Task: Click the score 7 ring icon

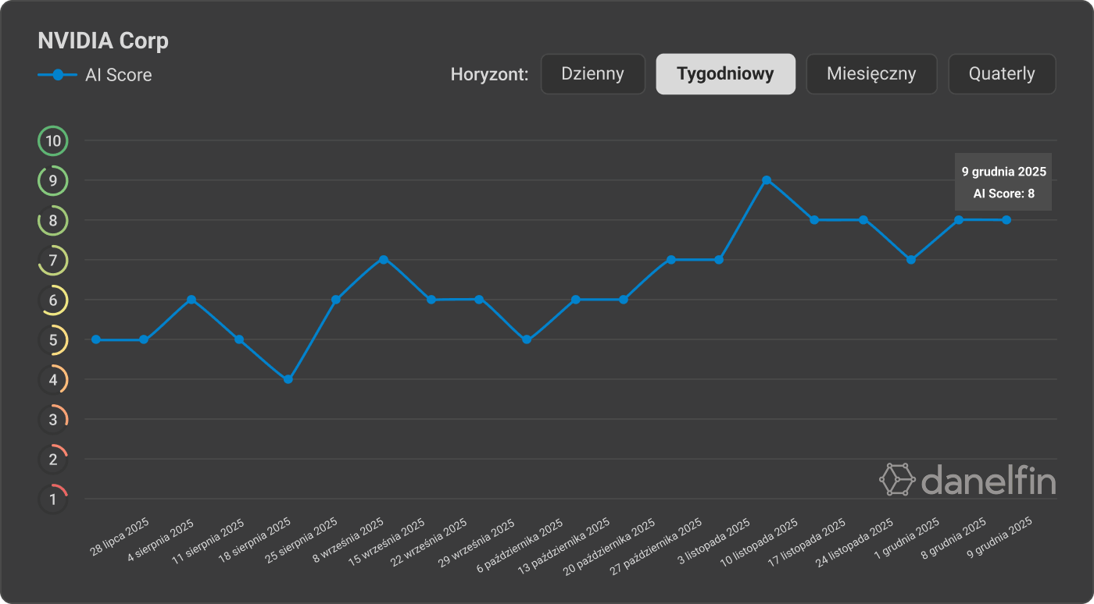Action: pyautogui.click(x=53, y=261)
